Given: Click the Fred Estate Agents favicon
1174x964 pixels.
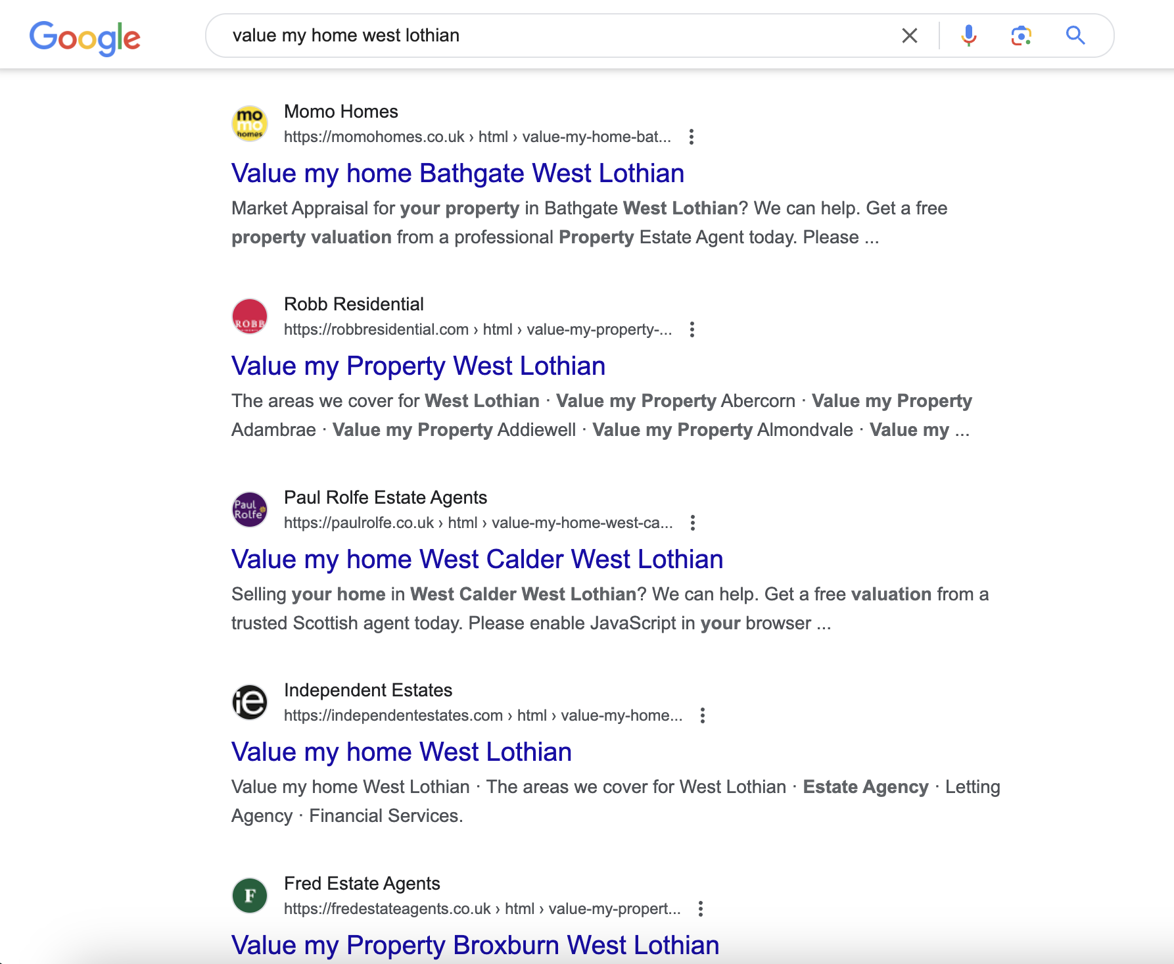Looking at the screenshot, I should [x=250, y=896].
